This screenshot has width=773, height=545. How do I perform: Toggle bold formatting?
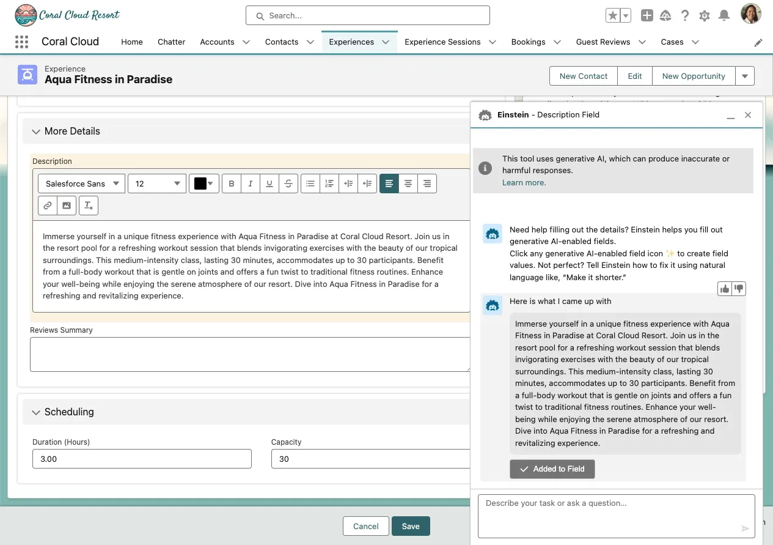click(232, 184)
